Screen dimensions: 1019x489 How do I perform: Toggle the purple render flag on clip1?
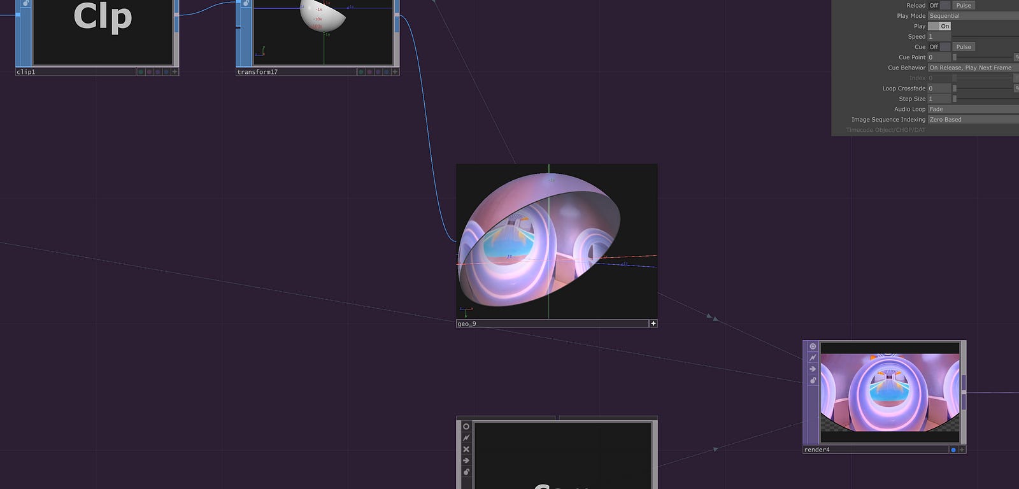(x=157, y=72)
